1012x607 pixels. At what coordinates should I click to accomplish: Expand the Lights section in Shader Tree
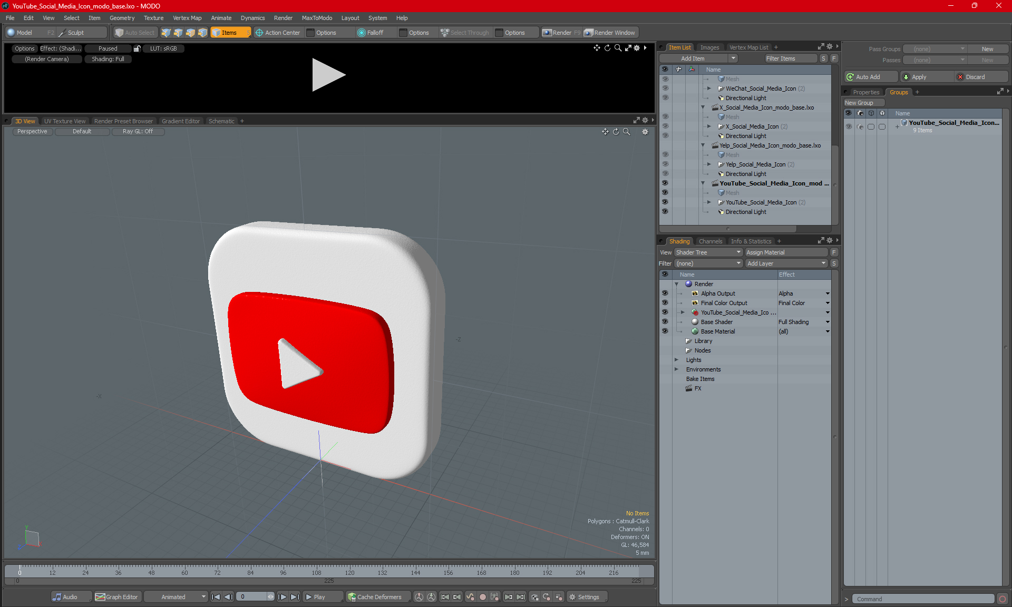tap(676, 360)
